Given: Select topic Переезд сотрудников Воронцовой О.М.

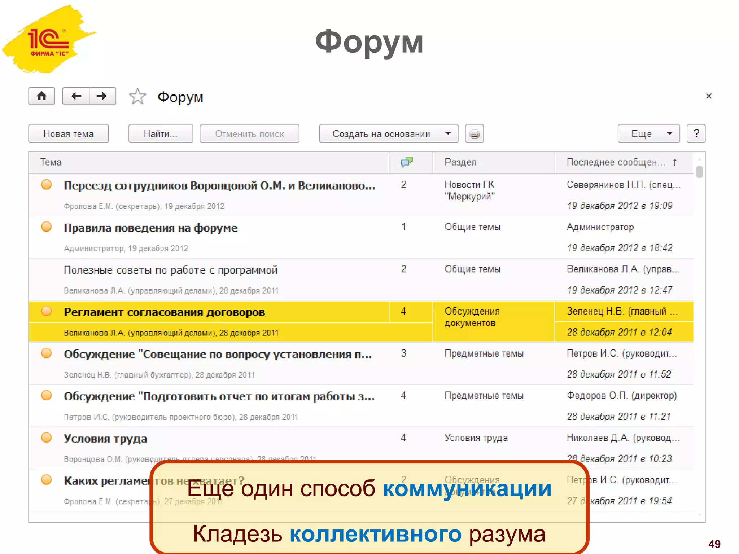Looking at the screenshot, I should [x=219, y=185].
